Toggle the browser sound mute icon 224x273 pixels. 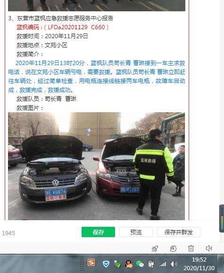pyautogui.click(x=208, y=248)
